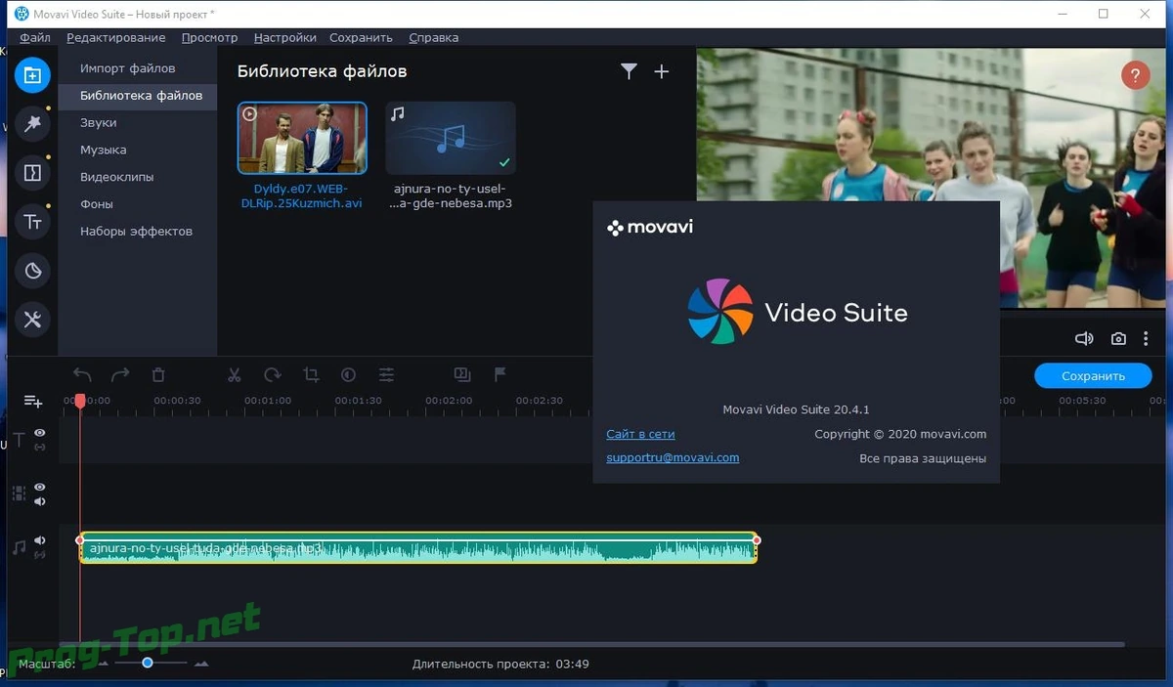The width and height of the screenshot is (1173, 687).
Task: Select the ajnura mp3 audio thumbnail
Action: pos(451,139)
